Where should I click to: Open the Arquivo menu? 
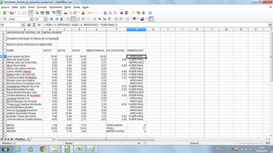(x=5, y=7)
